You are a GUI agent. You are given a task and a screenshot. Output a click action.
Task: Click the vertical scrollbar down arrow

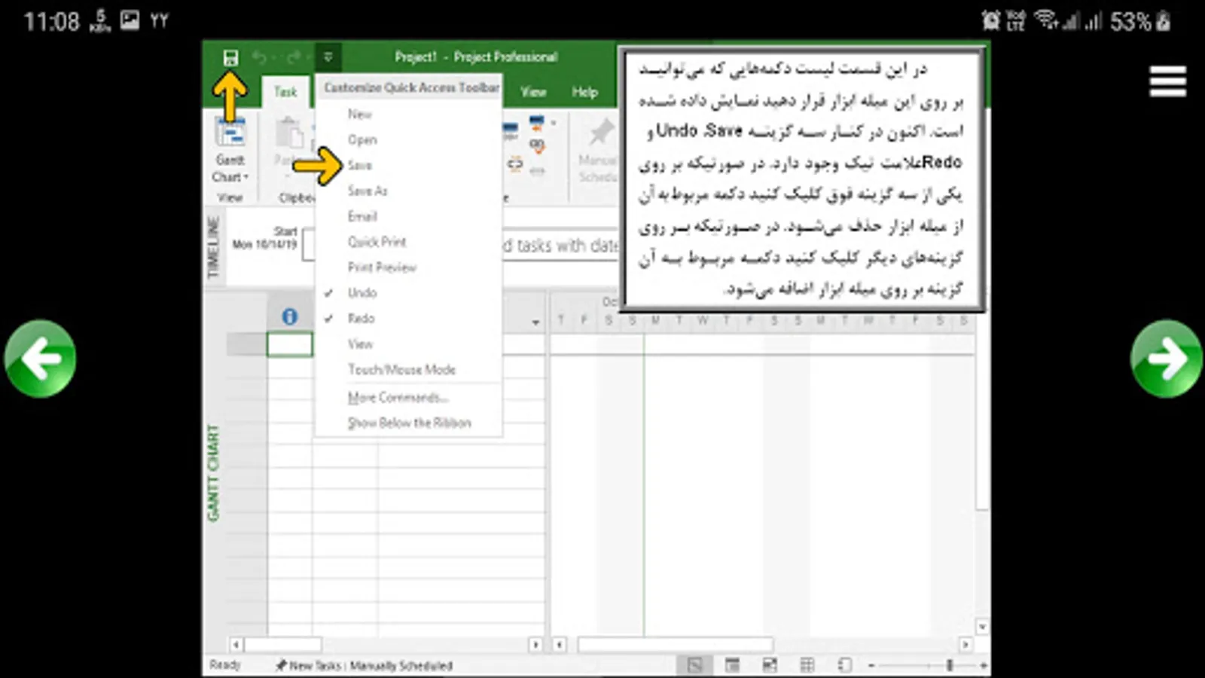click(982, 627)
